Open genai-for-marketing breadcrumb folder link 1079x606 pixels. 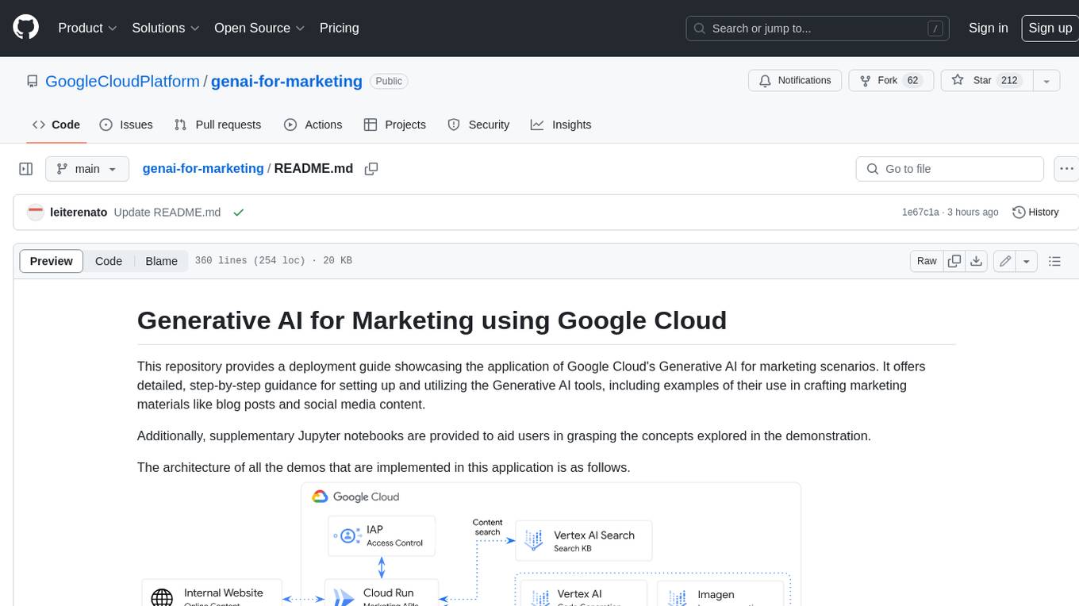tap(203, 168)
